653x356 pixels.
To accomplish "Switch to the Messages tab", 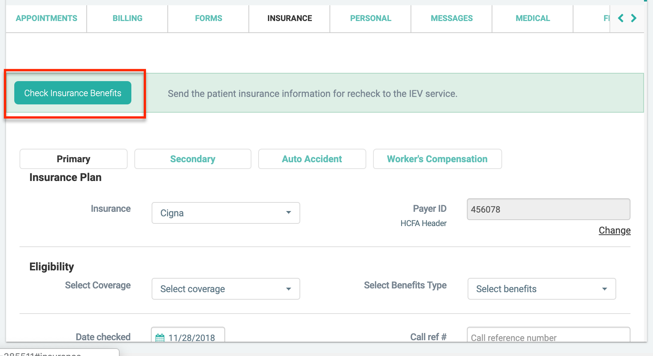I will click(x=451, y=18).
